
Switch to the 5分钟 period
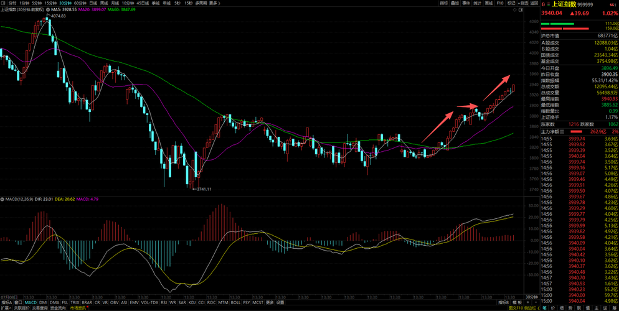[x=37, y=2]
